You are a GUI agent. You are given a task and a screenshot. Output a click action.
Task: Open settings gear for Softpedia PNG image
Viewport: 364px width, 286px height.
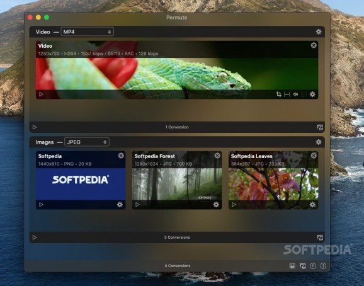pos(120,204)
